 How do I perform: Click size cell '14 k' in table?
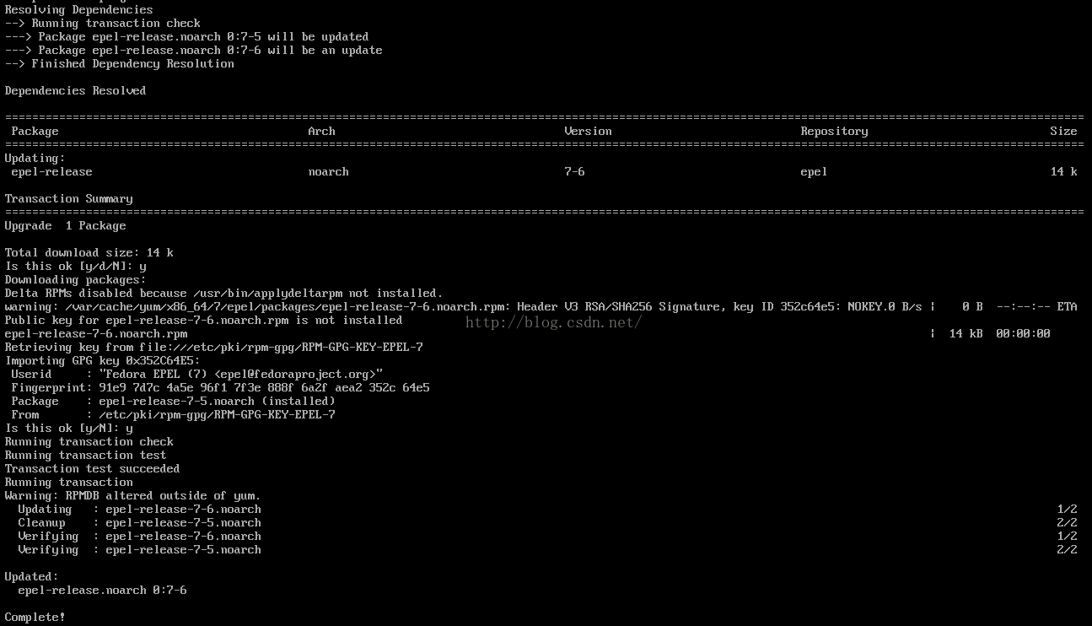coord(1064,172)
